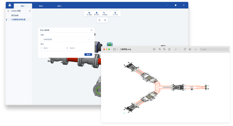Click the rotate icon in Preview toolbar
Viewport: 233px width, 126px height.
(185, 49)
